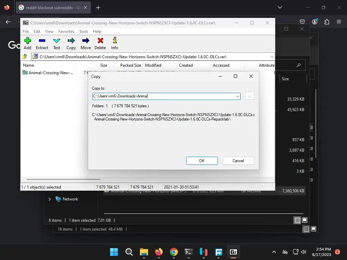Select the Animal-Crossing-New-... folder row
The height and width of the screenshot is (260, 347).
48,72
